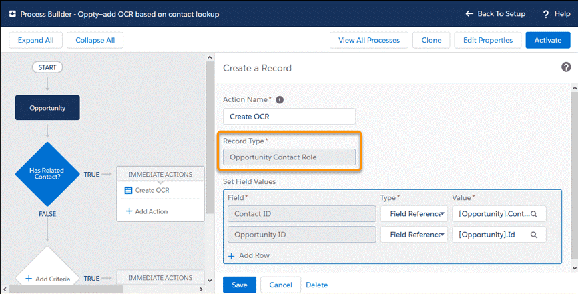Open Type dropdown for Opportunity ID row
This screenshot has height=294, width=578.
pos(414,235)
